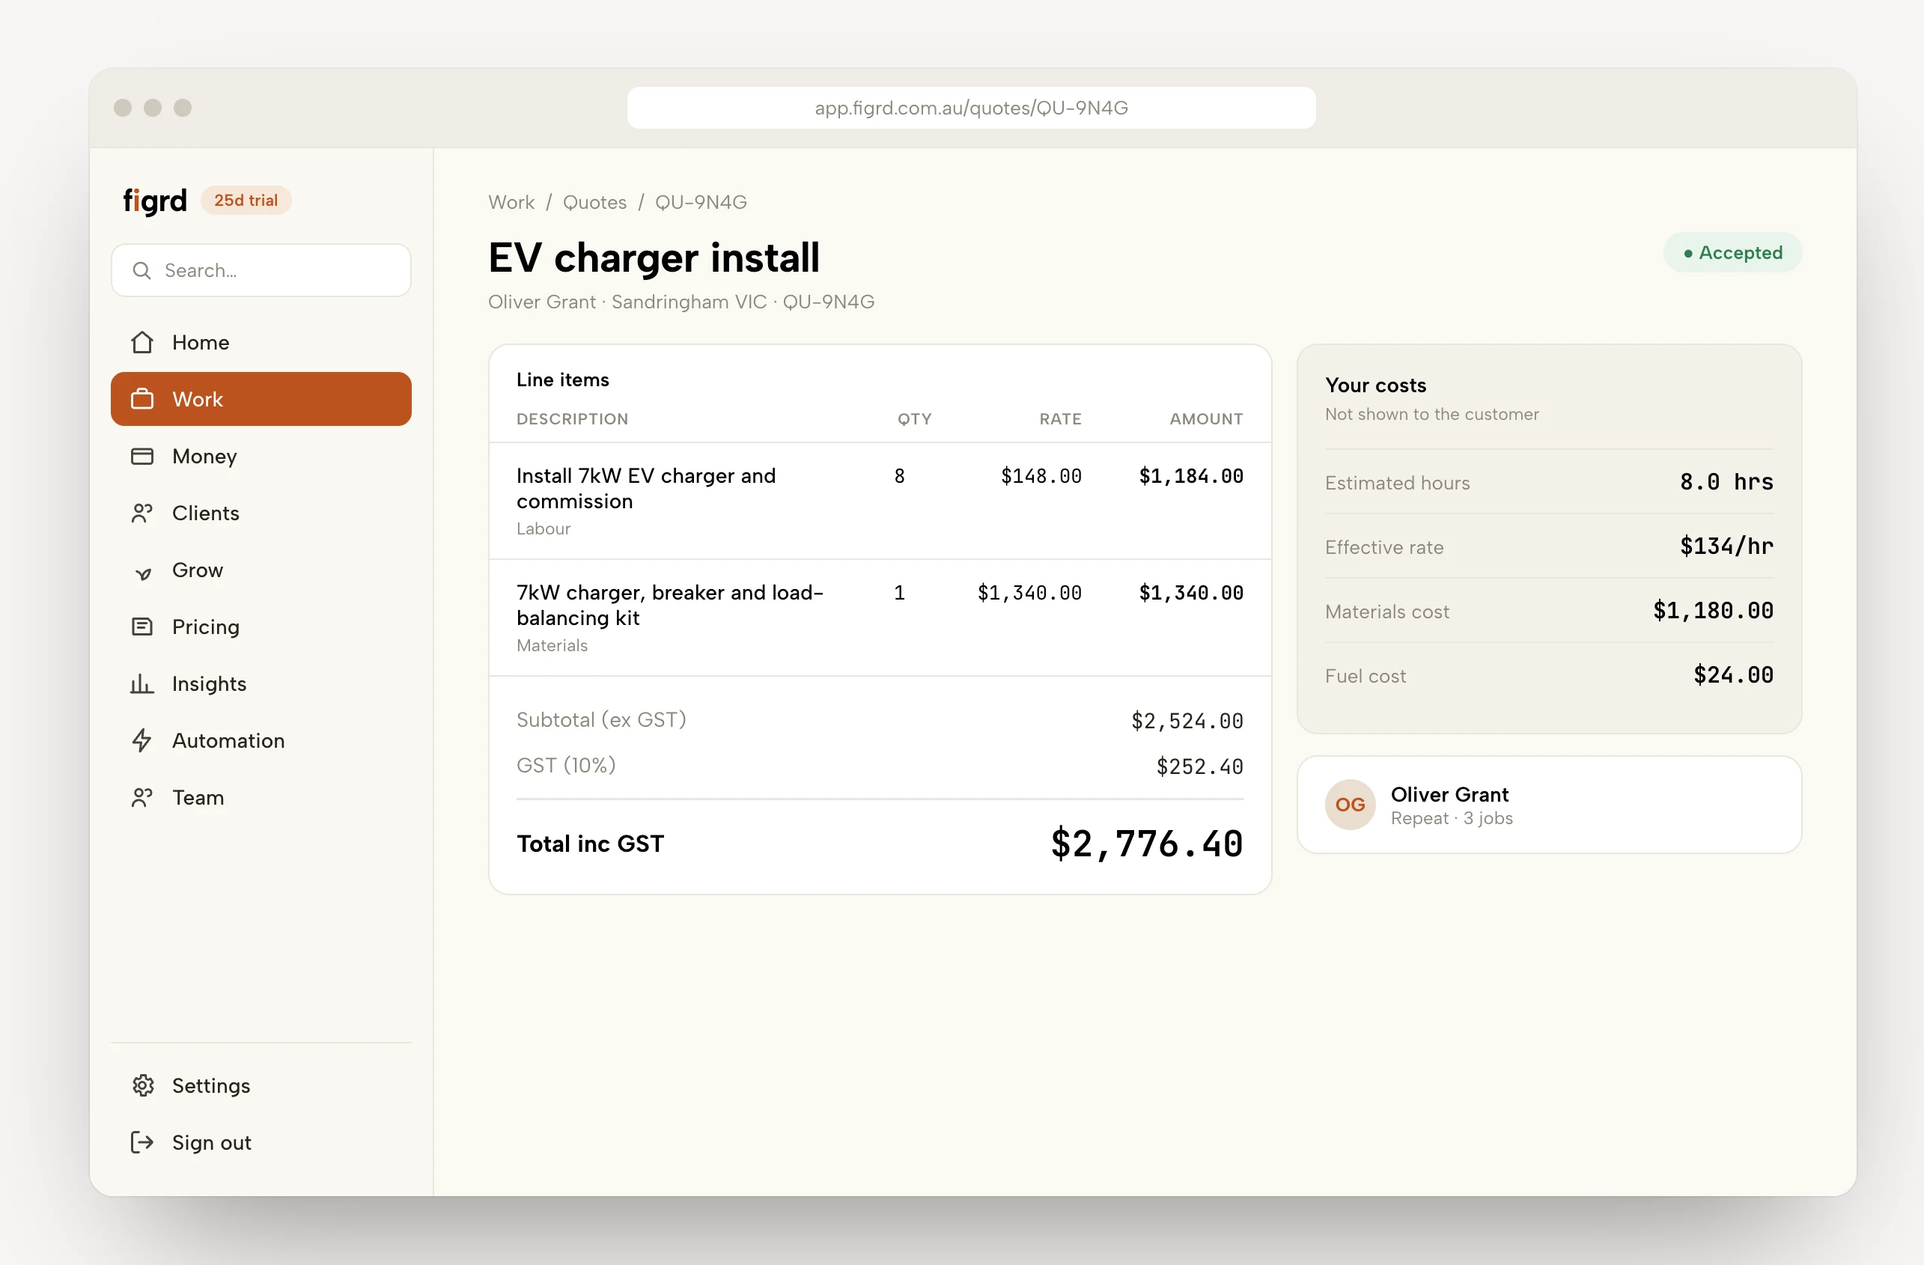Sign out of figrd

[x=261, y=1142]
